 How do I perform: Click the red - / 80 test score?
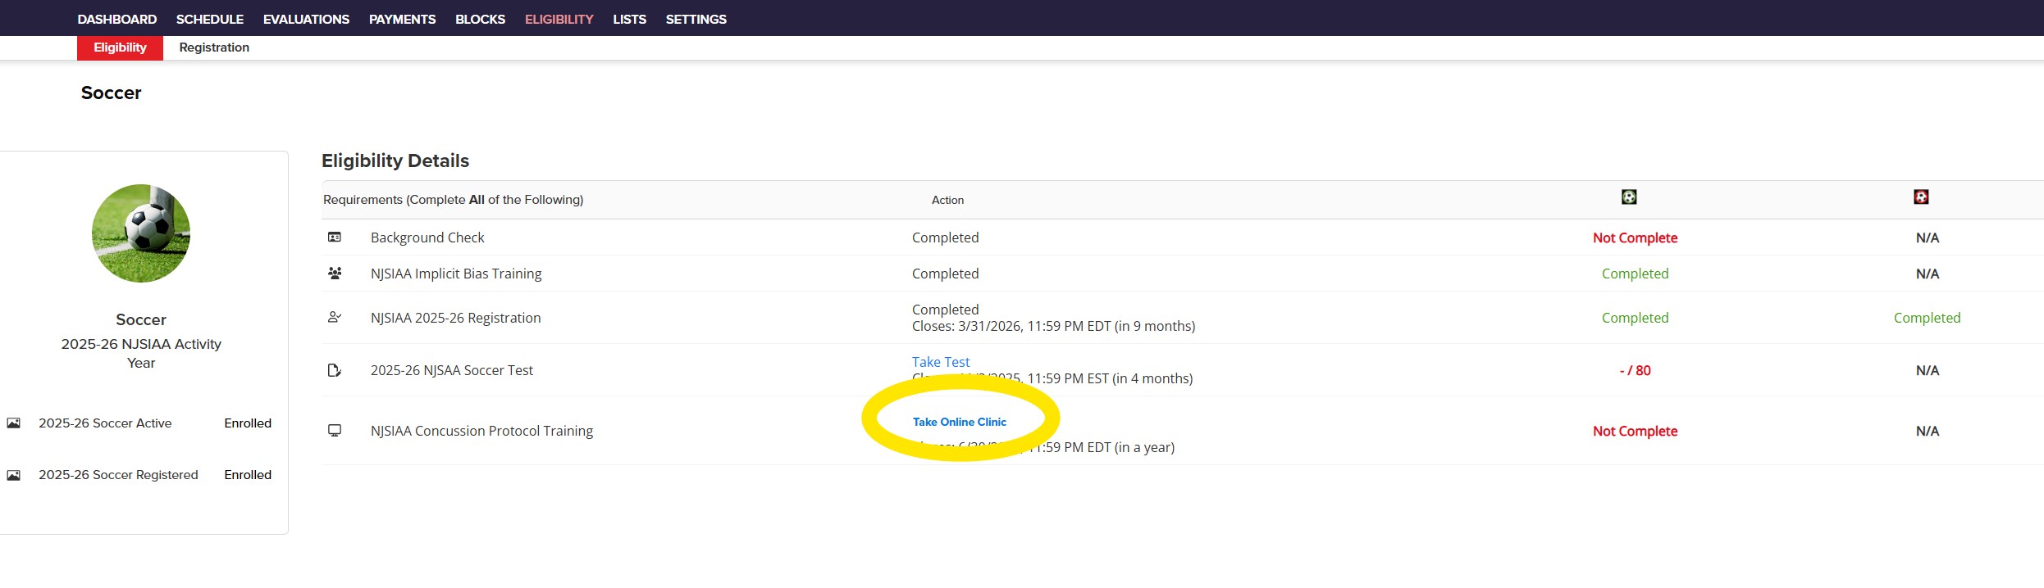(x=1635, y=370)
